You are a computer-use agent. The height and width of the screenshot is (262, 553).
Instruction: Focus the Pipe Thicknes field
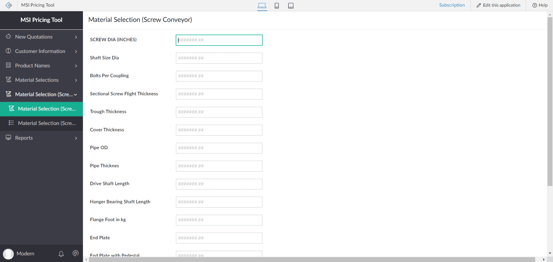219,166
